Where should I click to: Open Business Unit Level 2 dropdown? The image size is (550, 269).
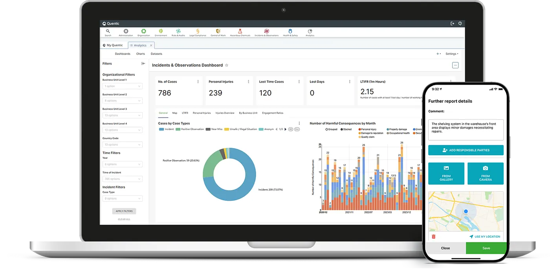coord(122,101)
